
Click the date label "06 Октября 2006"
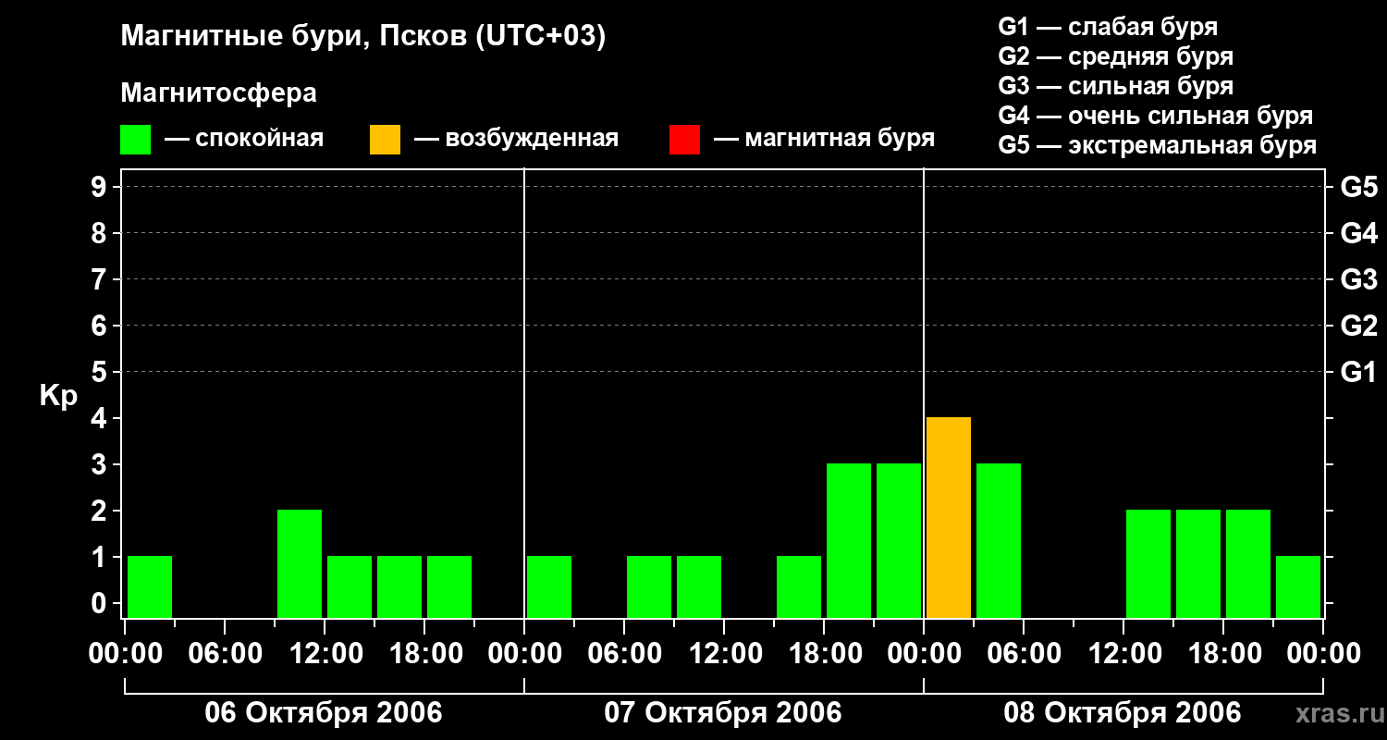pyautogui.click(x=324, y=713)
